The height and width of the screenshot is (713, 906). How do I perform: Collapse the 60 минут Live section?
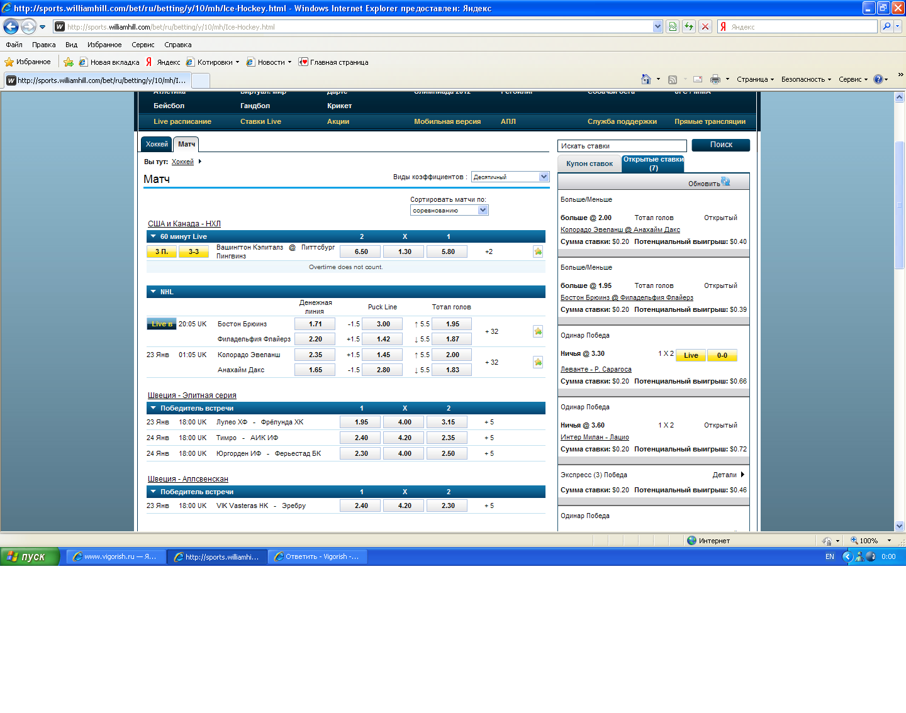tap(153, 236)
